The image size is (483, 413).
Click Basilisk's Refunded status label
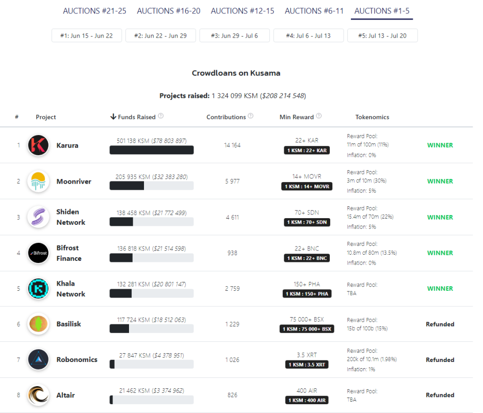point(440,324)
